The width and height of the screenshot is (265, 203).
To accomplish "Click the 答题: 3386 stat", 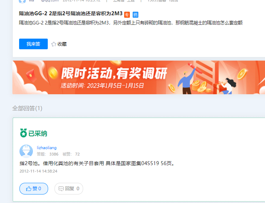I will pyautogui.click(x=47, y=154).
